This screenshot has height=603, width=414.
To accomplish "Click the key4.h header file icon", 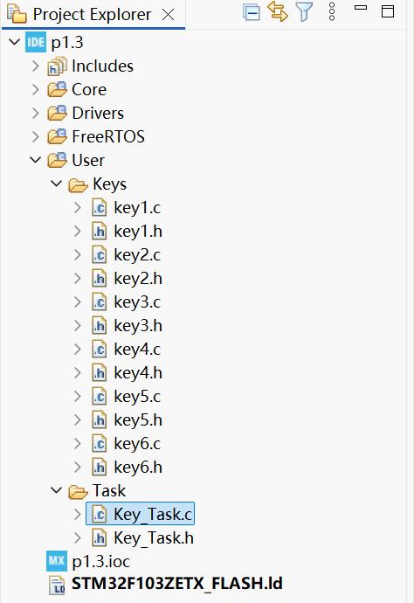I will [x=100, y=372].
